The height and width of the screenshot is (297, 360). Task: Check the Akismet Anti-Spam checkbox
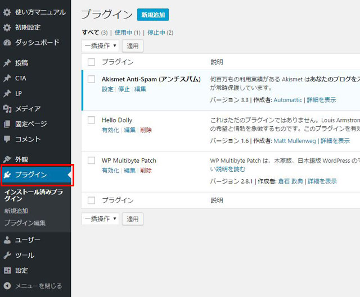pyautogui.click(x=91, y=79)
